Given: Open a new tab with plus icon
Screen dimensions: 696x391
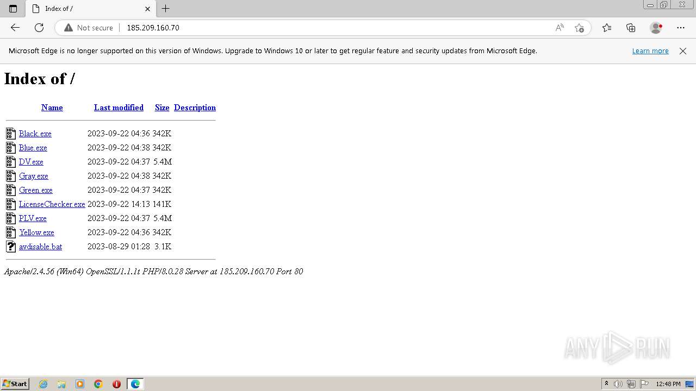Looking at the screenshot, I should click(166, 9).
